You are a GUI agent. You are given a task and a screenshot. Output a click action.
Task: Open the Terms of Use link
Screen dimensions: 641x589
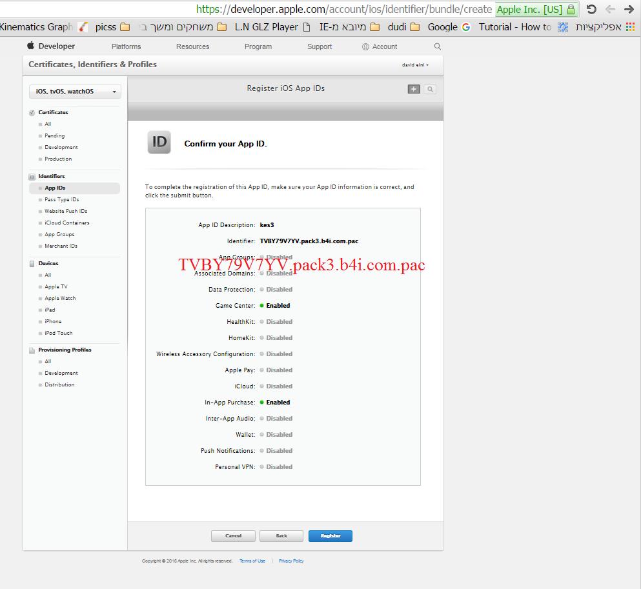coord(252,561)
